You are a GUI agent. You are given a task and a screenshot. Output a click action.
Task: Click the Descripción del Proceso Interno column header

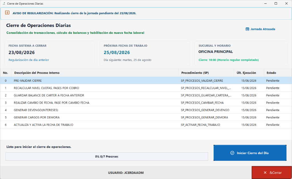pyautogui.click(x=95, y=73)
